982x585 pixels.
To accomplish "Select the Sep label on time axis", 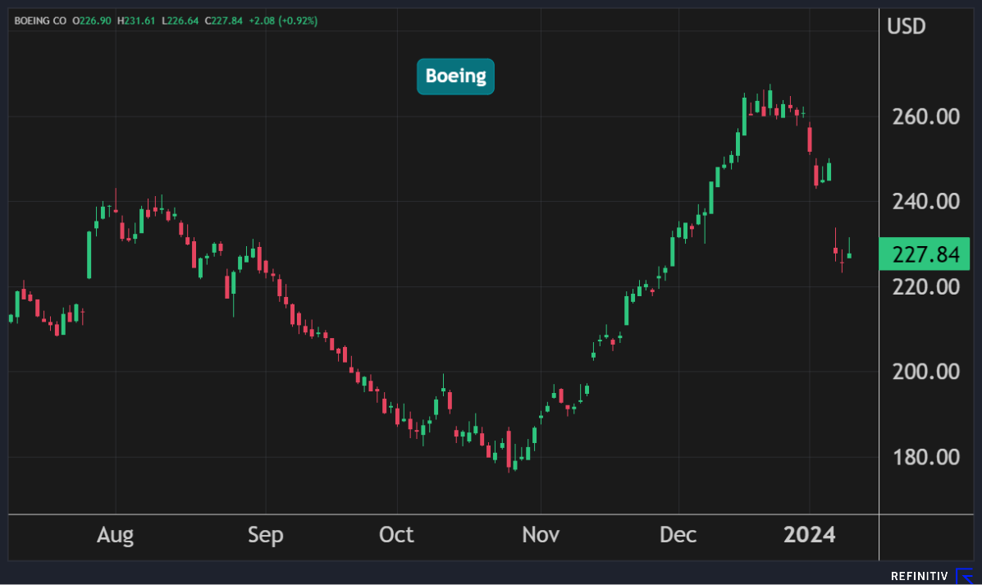I will pos(265,536).
